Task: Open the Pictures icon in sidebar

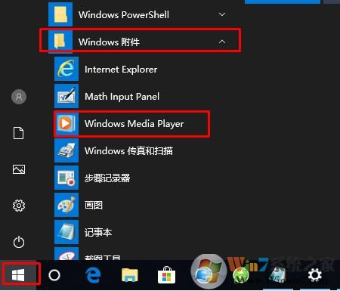Action: click(x=19, y=169)
